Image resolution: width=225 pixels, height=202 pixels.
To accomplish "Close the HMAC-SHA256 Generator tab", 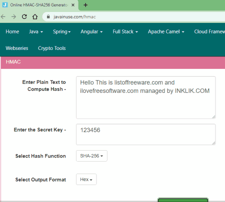I will tap(73, 5).
